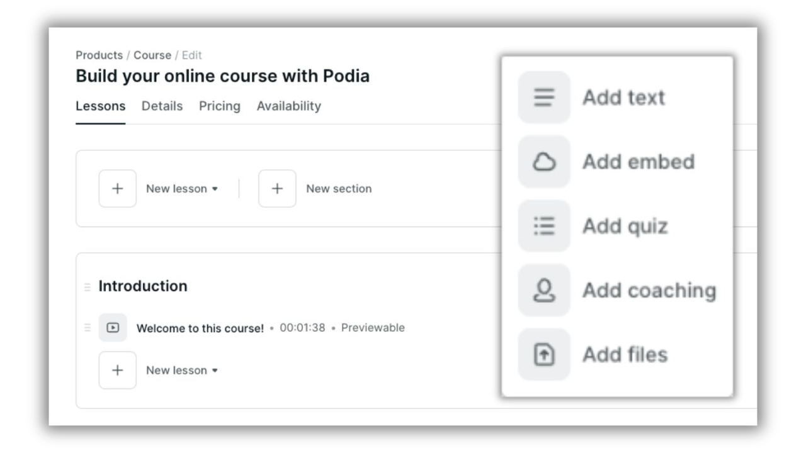The height and width of the screenshot is (453, 806).
Task: Click the top New lesson plus icon
Action: pyautogui.click(x=118, y=189)
